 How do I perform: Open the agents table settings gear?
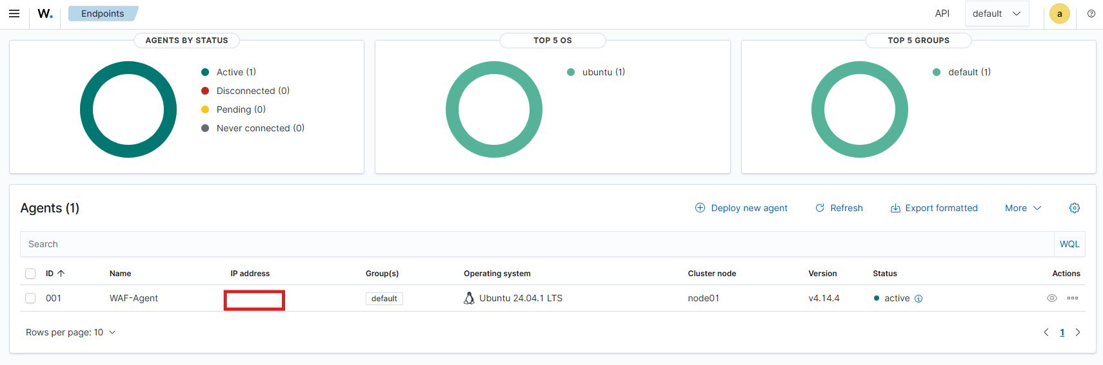(x=1075, y=208)
